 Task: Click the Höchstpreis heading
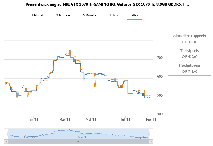tap(190, 65)
